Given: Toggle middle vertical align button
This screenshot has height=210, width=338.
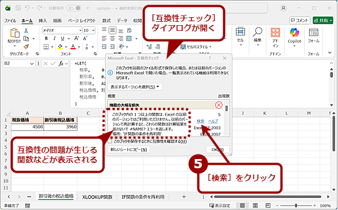Looking at the screenshot, I should point(112,30).
